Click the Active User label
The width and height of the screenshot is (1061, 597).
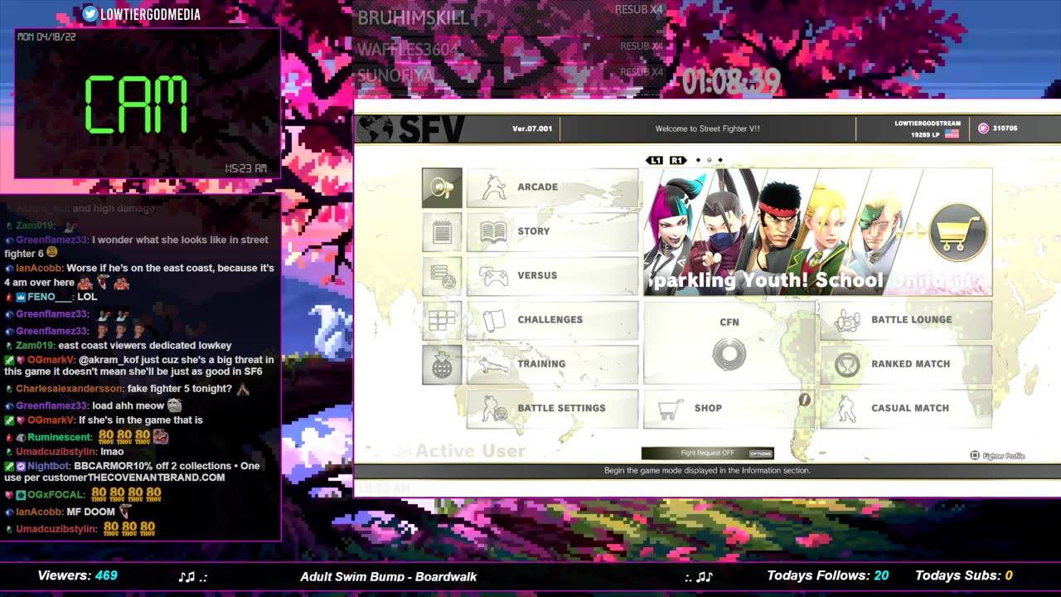click(470, 452)
